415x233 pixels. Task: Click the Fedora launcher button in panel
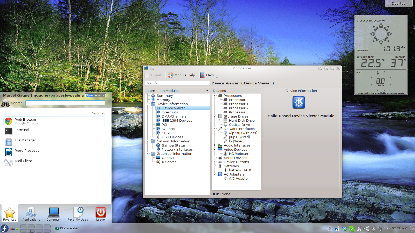coord(4,228)
